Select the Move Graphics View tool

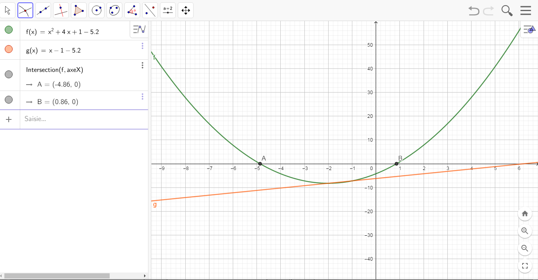pyautogui.click(x=186, y=10)
